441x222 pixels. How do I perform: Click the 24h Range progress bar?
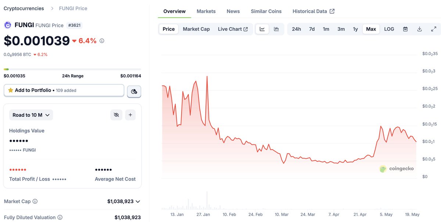click(72, 69)
